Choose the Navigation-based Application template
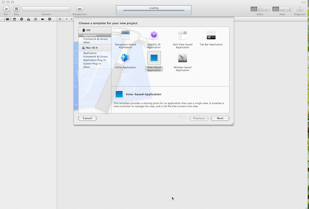The width and height of the screenshot is (309, 209). tap(125, 40)
